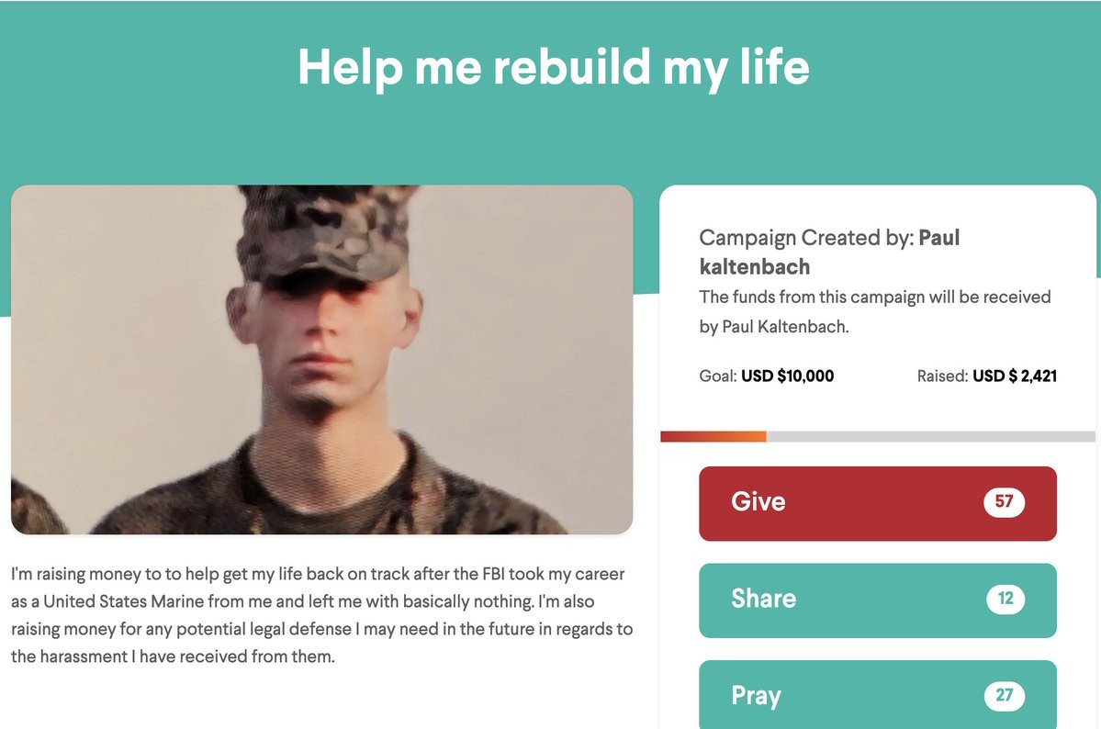
Task: Click the red Give button
Action: click(x=878, y=503)
